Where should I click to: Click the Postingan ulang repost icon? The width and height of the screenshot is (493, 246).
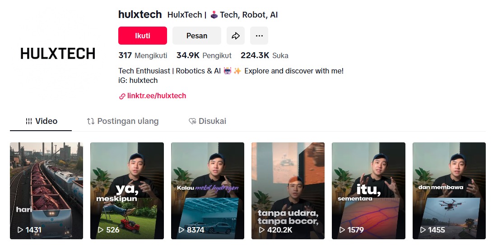pyautogui.click(x=91, y=121)
